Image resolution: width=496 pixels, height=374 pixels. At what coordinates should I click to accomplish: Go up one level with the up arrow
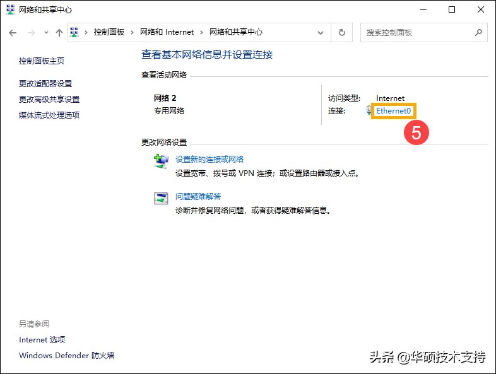tap(59, 33)
